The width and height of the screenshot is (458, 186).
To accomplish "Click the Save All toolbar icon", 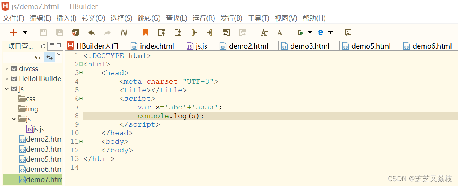I will 59,32.
